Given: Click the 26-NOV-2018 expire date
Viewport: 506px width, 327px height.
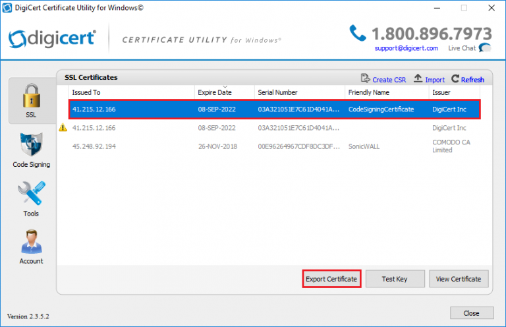Looking at the screenshot, I should click(x=217, y=146).
